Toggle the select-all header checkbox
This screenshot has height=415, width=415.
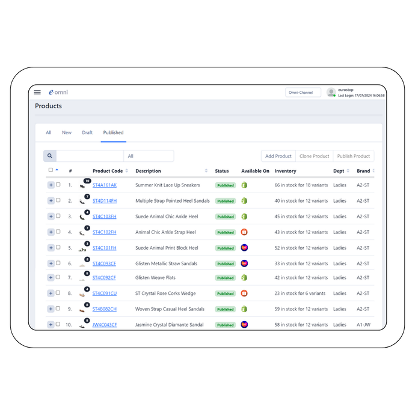pyautogui.click(x=51, y=170)
